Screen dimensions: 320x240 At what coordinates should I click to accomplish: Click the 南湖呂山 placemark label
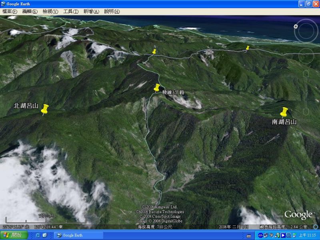tap(284, 122)
